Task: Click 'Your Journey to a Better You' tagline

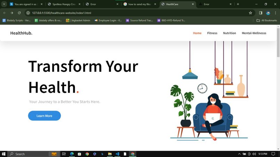Action: (65, 102)
